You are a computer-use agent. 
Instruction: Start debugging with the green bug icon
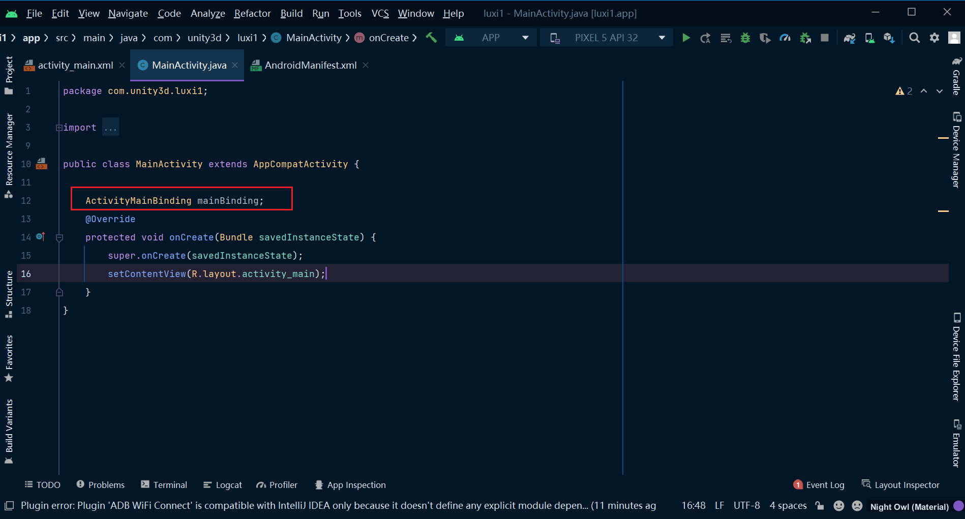tap(745, 38)
